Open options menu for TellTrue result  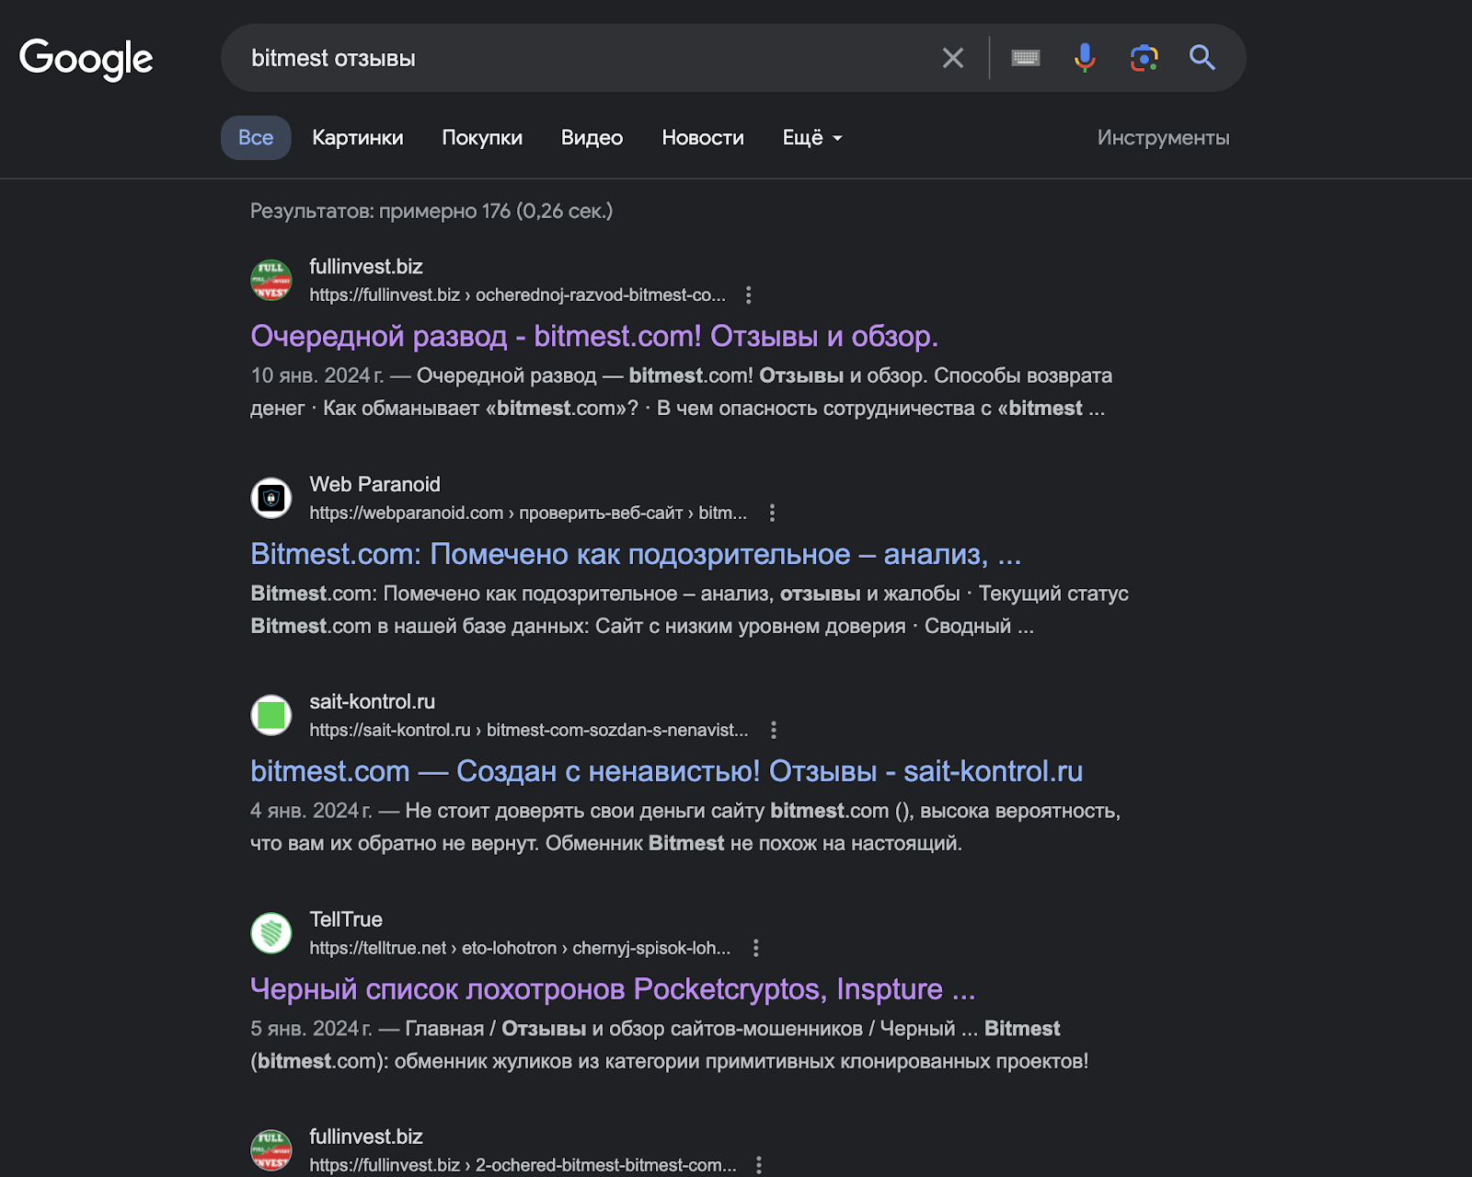(756, 948)
